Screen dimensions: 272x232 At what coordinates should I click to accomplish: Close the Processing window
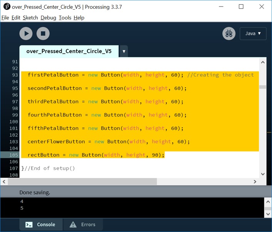262,7
